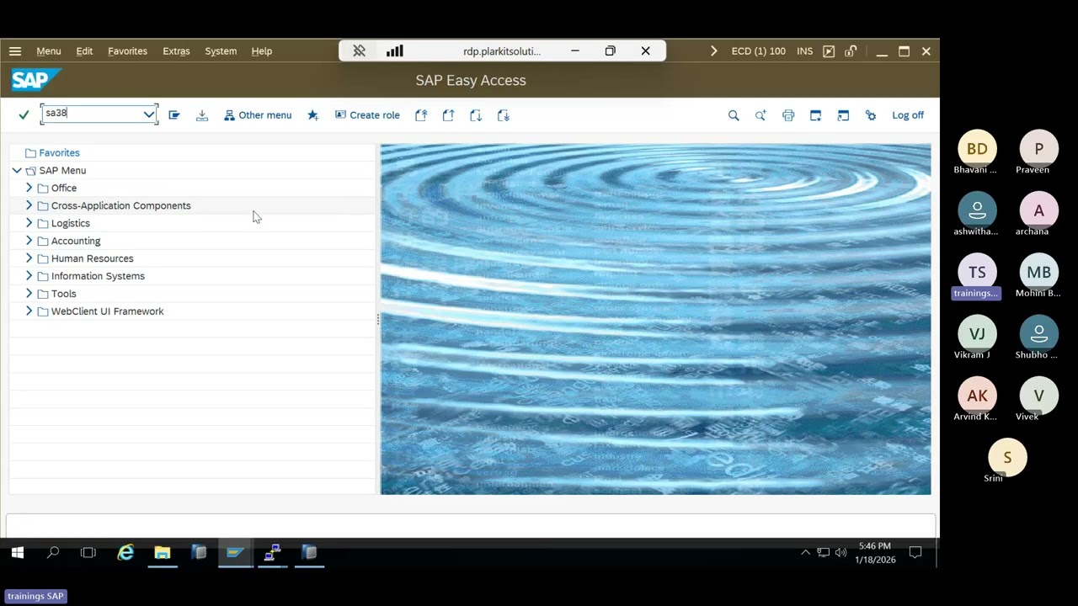Click the Create role button
The height and width of the screenshot is (606, 1078).
(367, 115)
